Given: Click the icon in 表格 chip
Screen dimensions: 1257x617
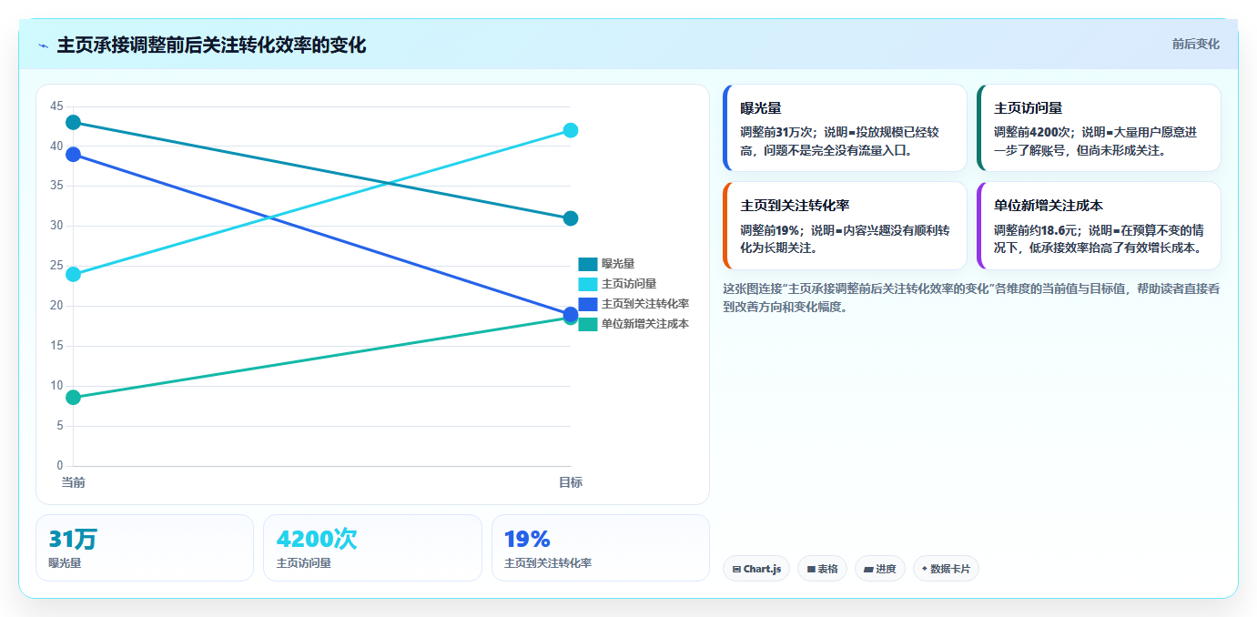Looking at the screenshot, I should tap(811, 570).
